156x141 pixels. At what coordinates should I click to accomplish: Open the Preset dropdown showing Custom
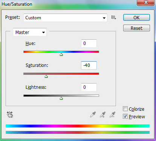[65, 18]
